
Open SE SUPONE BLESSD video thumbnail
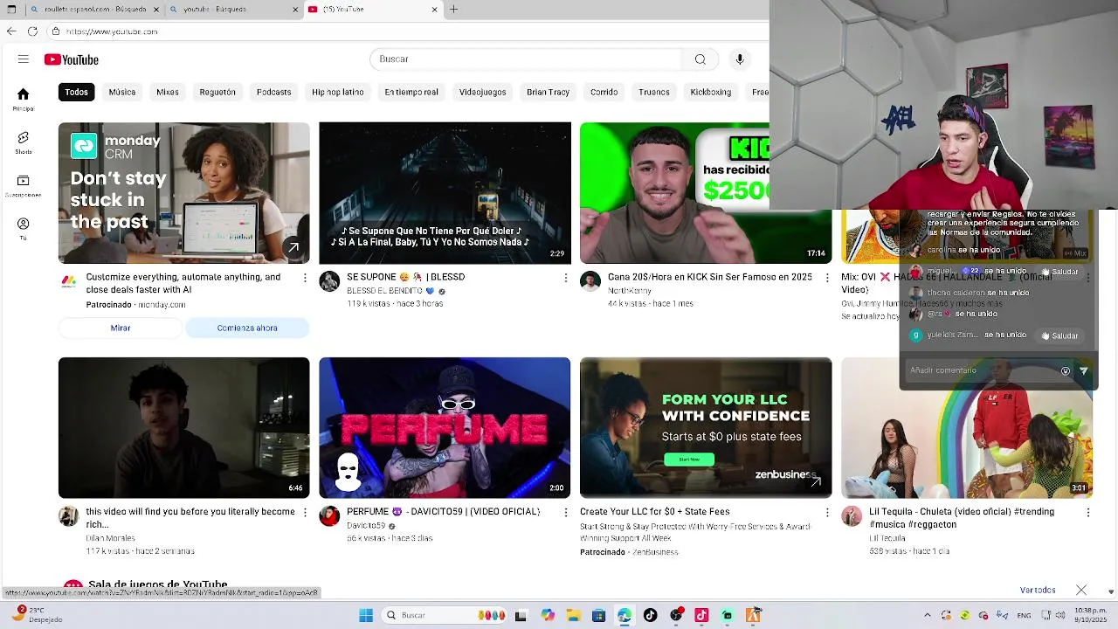(445, 193)
